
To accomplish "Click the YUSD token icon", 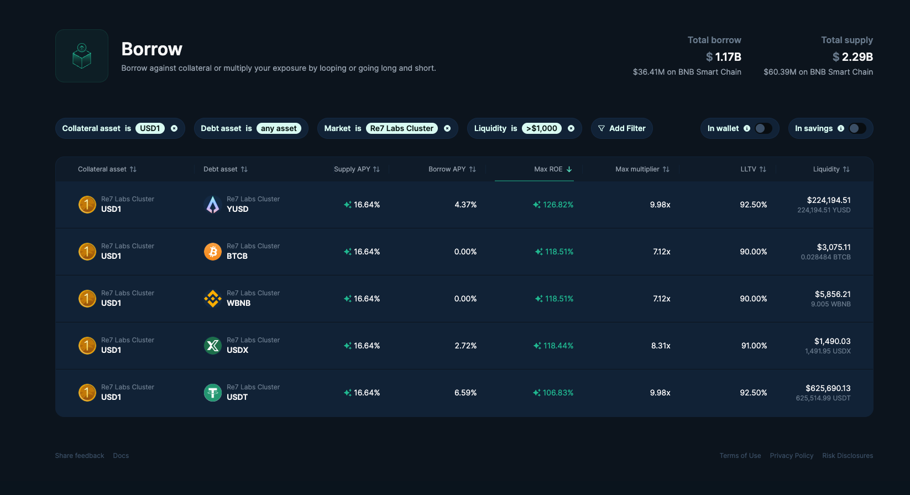I will point(212,205).
